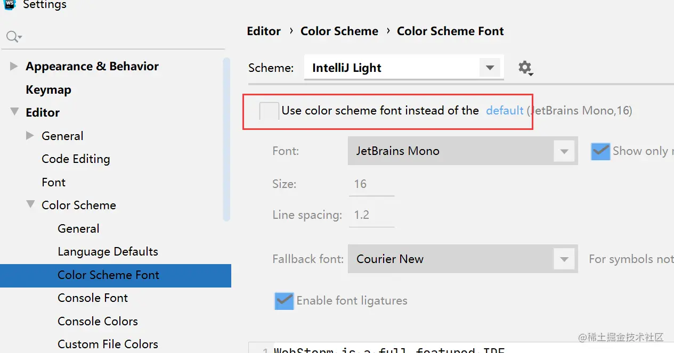Open the Fallback font Courier New dropdown
Viewport: 674px width, 353px height.
(x=462, y=259)
